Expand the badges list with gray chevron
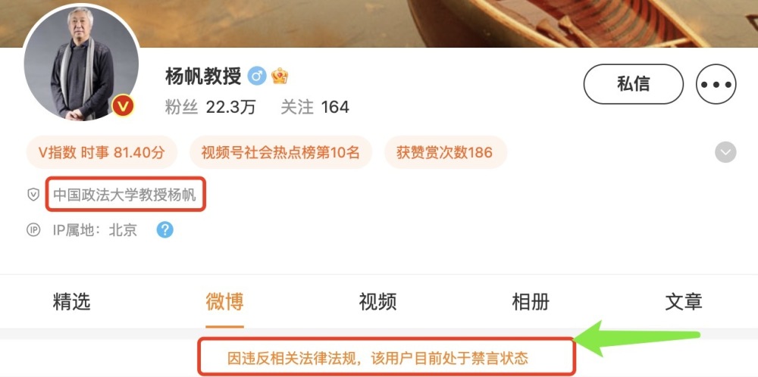The image size is (758, 377). [725, 152]
